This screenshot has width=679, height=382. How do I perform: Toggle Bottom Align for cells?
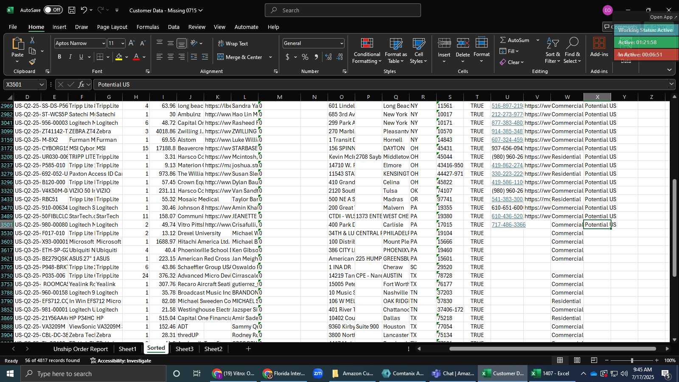coord(182,43)
